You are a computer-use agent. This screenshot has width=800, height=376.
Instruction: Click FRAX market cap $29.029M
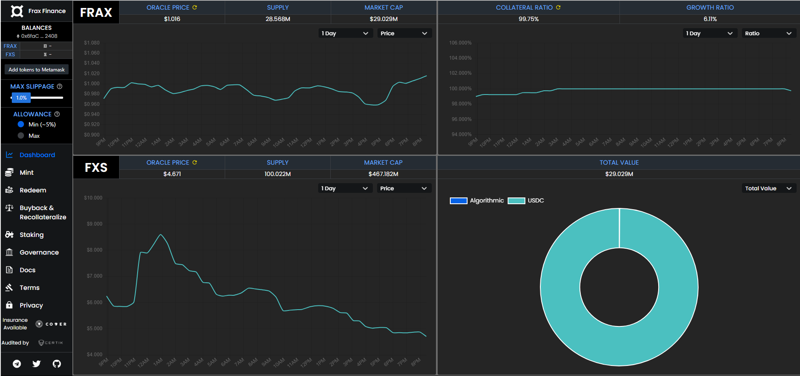click(384, 19)
